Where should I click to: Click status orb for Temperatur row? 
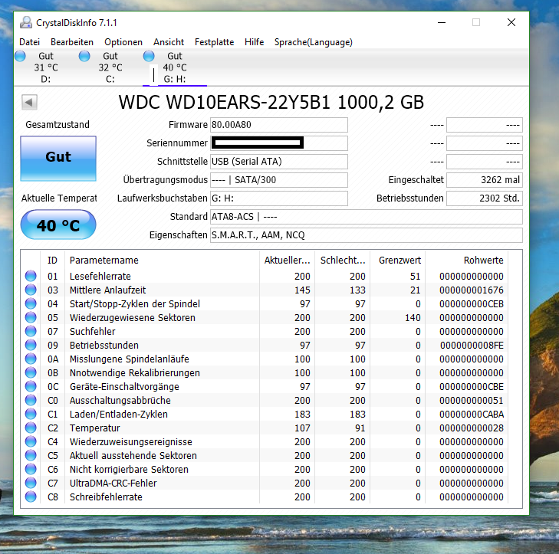pyautogui.click(x=31, y=428)
